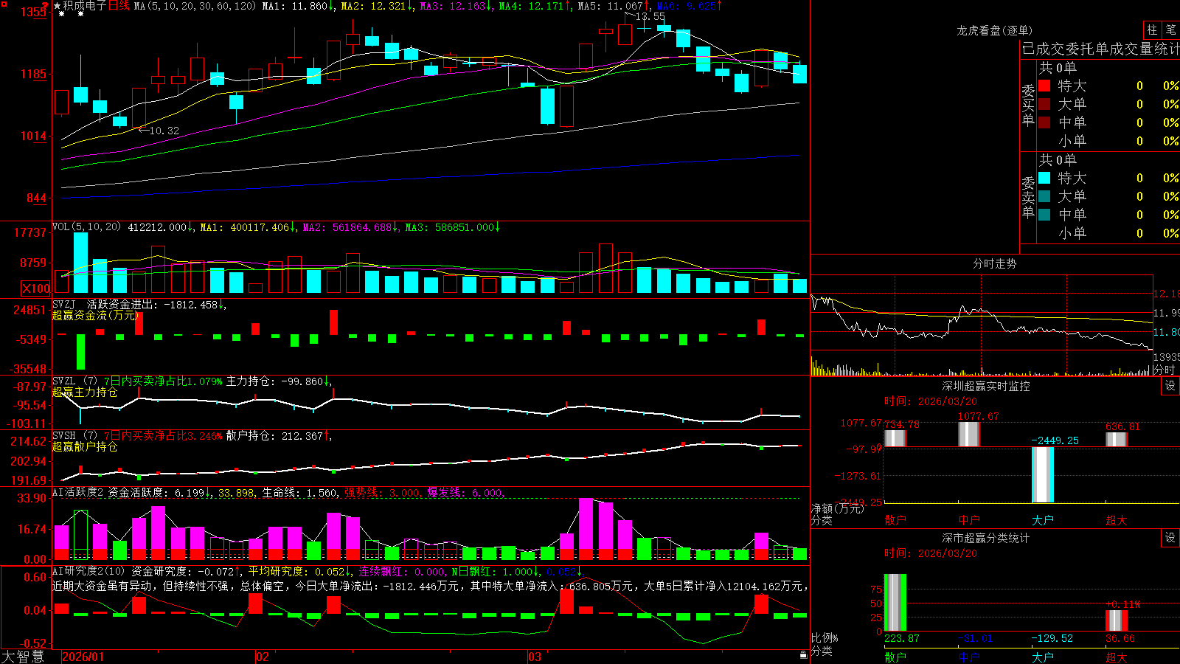
Task: Click the 大智慧 logo in the bottom-left corner
Action: (x=23, y=657)
